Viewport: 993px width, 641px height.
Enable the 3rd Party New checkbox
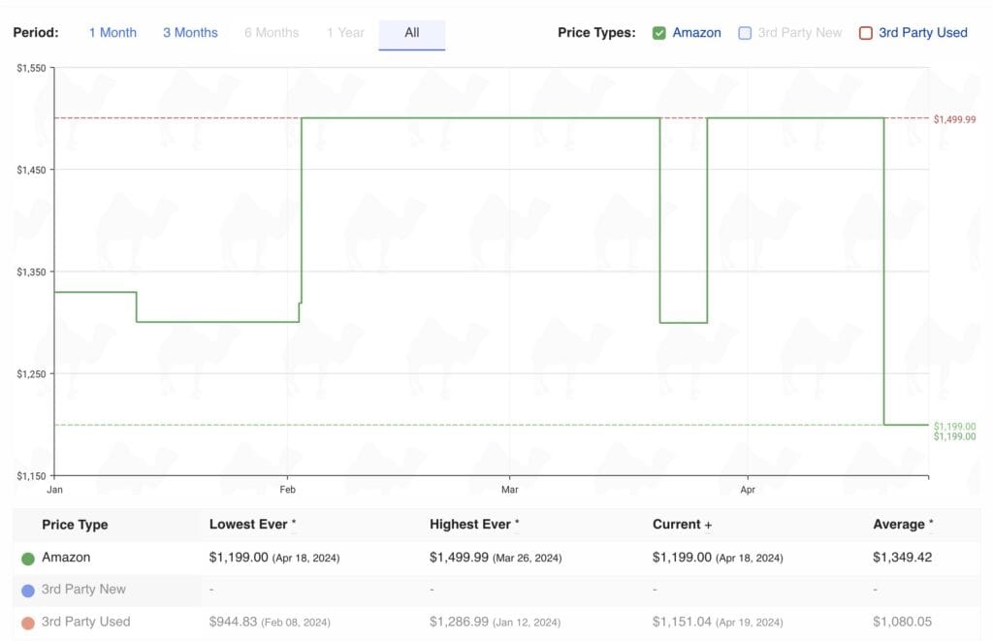tap(745, 33)
